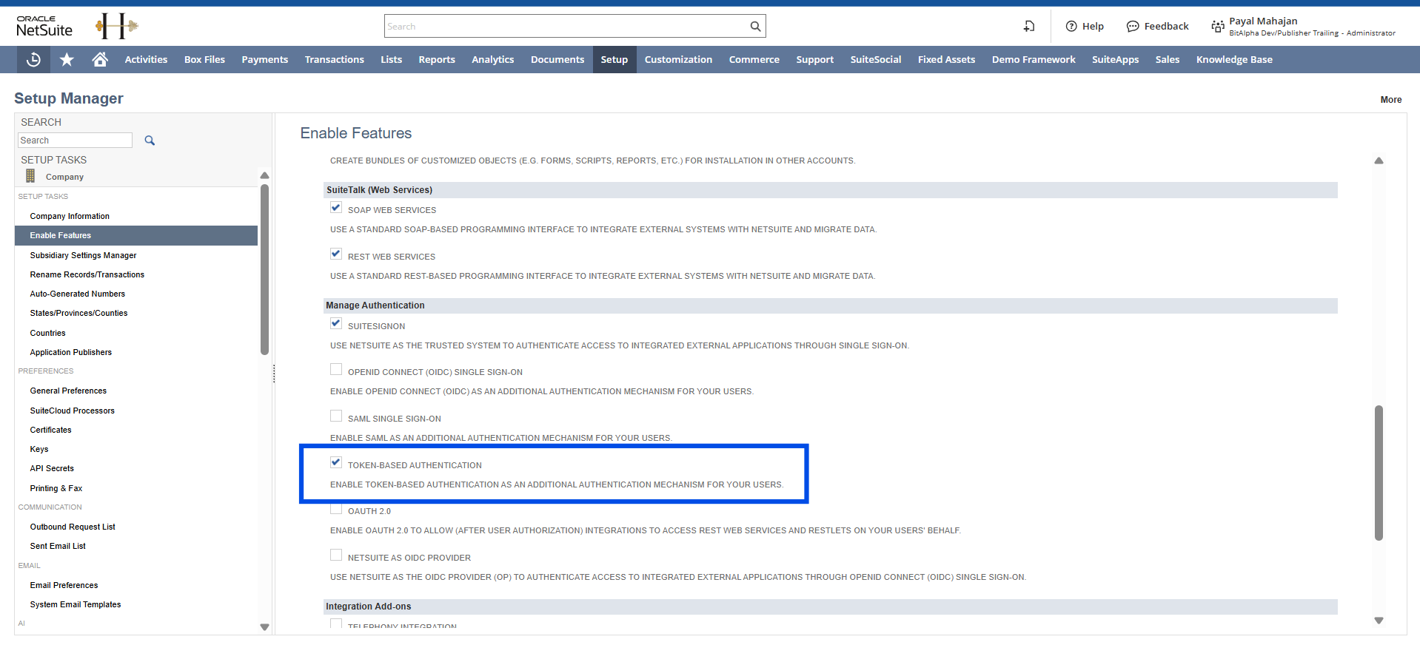Image resolution: width=1420 pixels, height=645 pixels.
Task: Open States/Provinces/Counties link
Action: [x=78, y=313]
